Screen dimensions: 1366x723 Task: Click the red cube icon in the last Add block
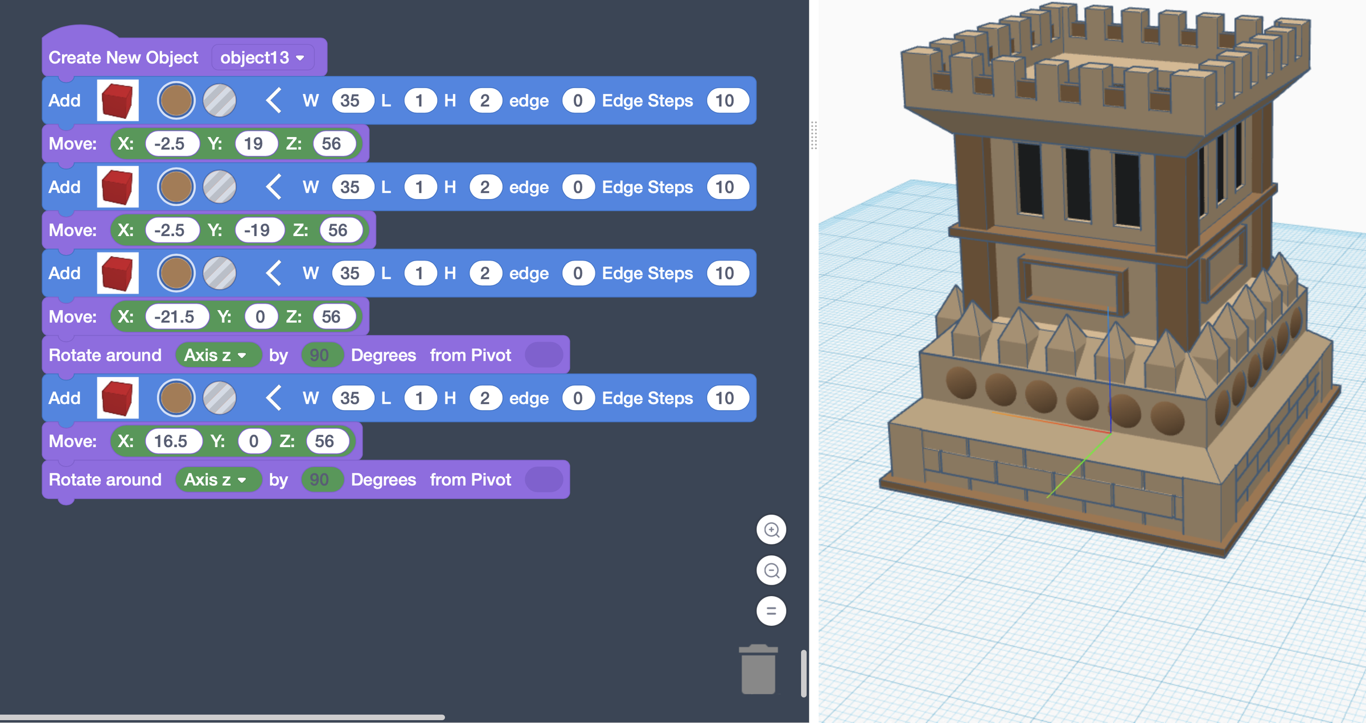(117, 398)
